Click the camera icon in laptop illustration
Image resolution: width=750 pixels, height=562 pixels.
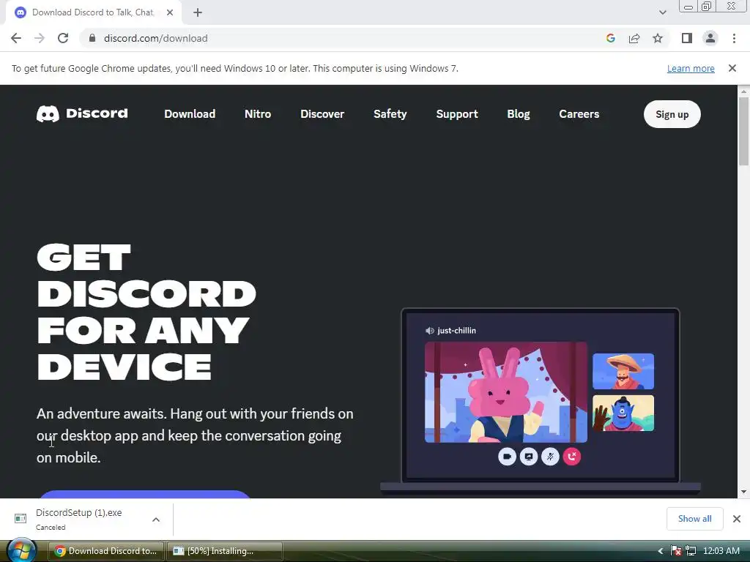tap(507, 457)
